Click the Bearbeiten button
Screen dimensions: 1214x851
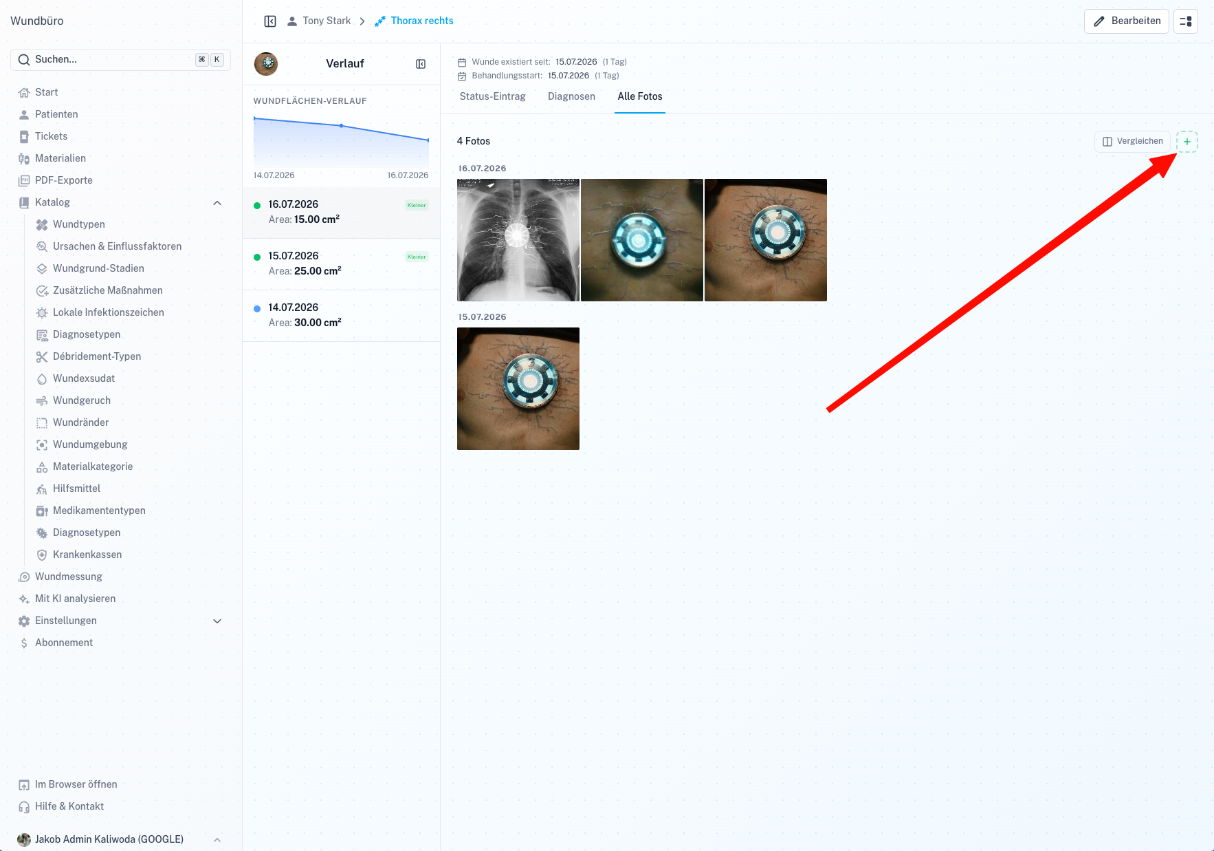(x=1127, y=21)
